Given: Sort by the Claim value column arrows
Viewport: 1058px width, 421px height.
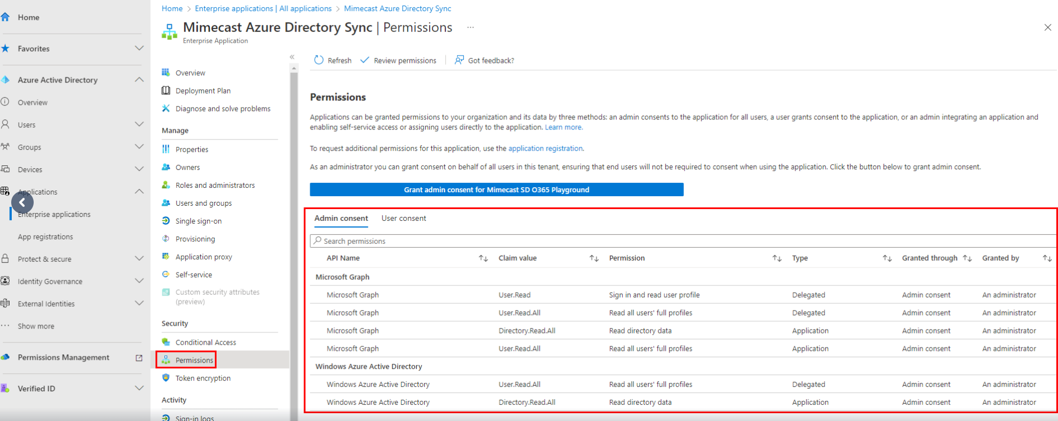Looking at the screenshot, I should pyautogui.click(x=594, y=258).
